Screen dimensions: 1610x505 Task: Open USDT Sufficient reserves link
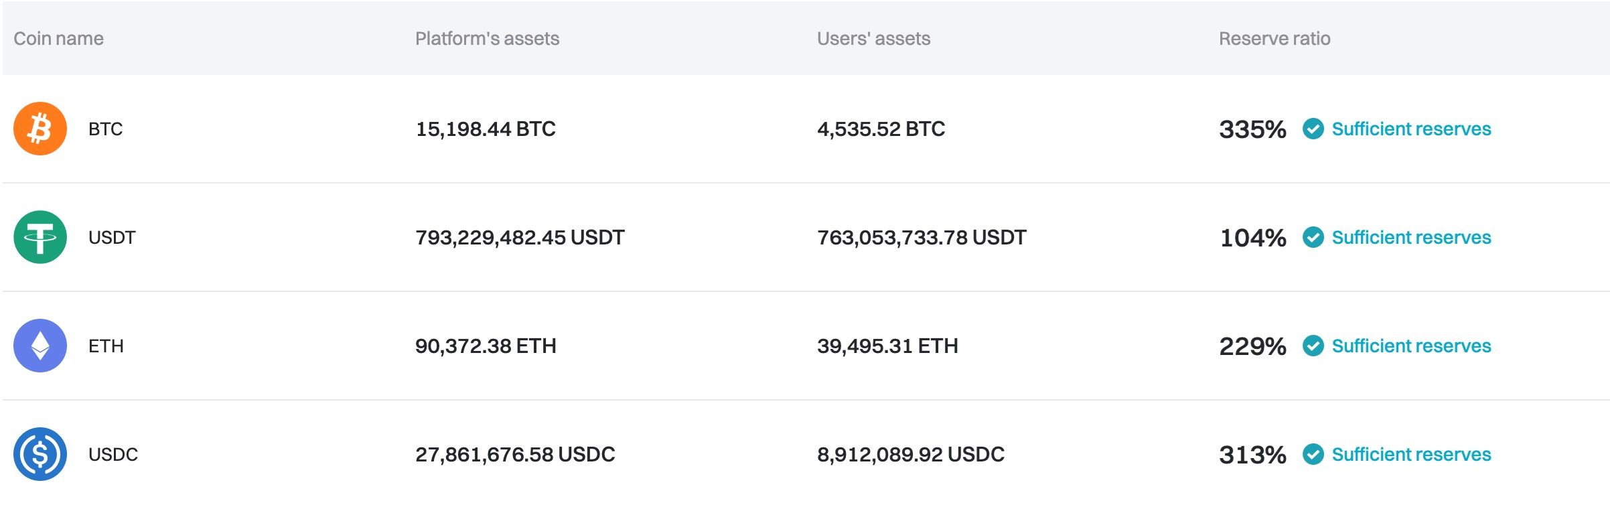[x=1411, y=237]
